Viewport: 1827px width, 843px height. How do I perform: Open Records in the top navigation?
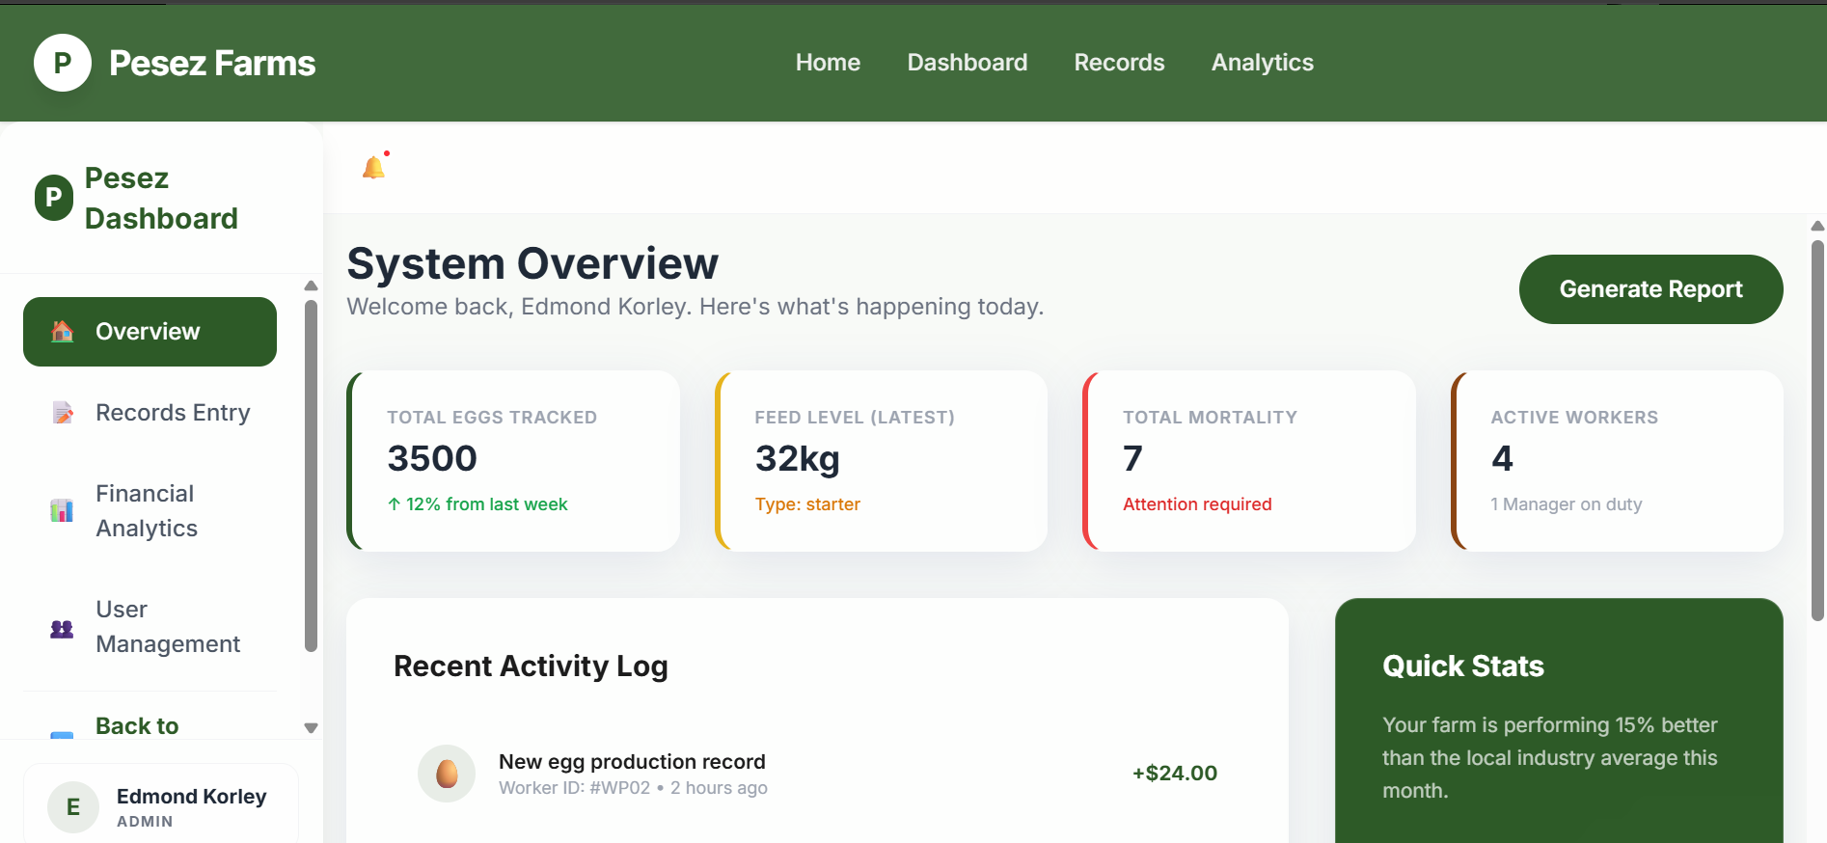coord(1120,63)
